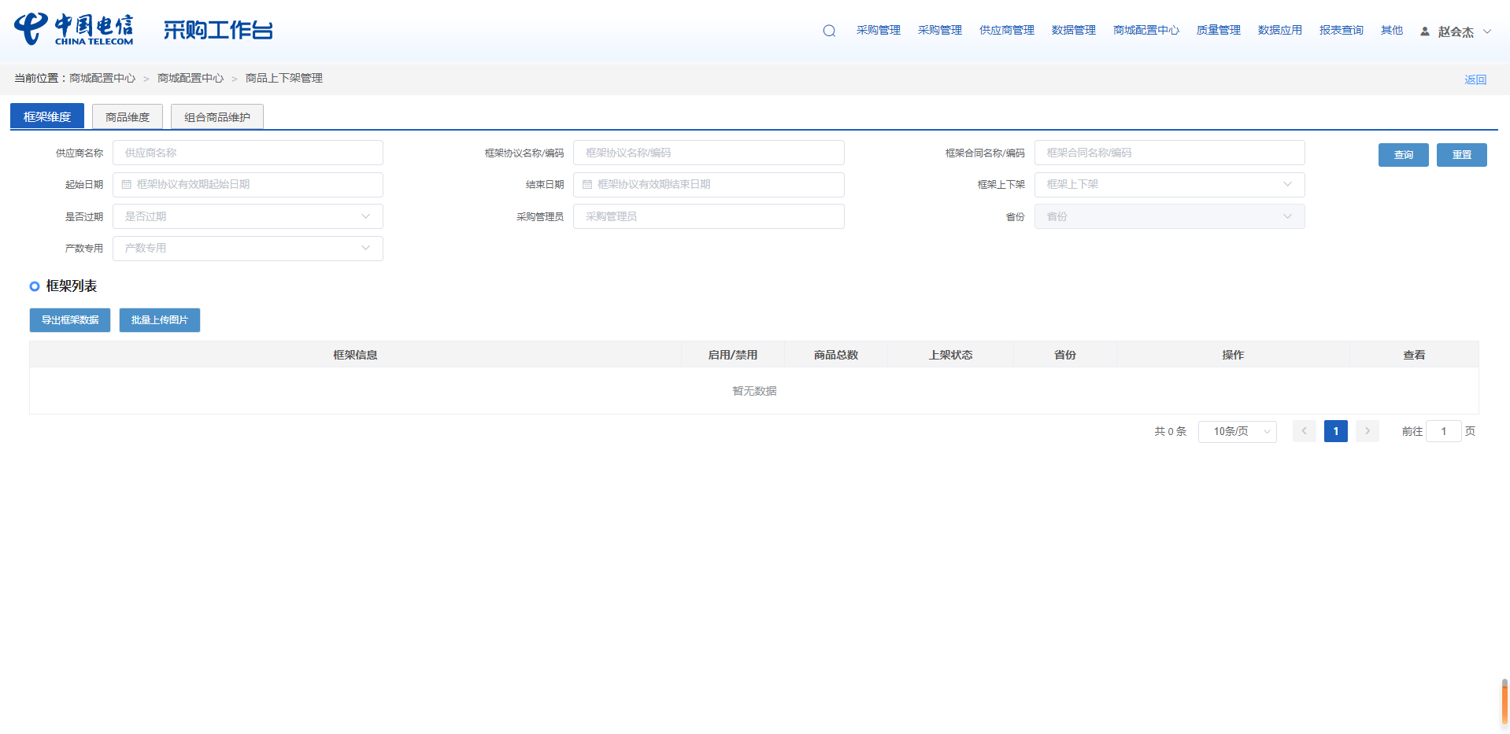Click the 暂无数据 empty table text
Viewport: 1510px width, 734px height.
(754, 391)
